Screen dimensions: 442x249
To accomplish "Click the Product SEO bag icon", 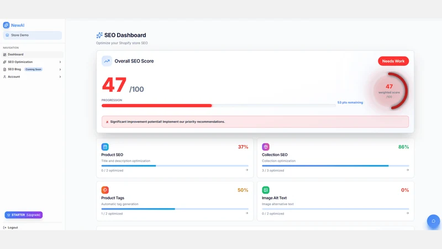I will click(105, 147).
